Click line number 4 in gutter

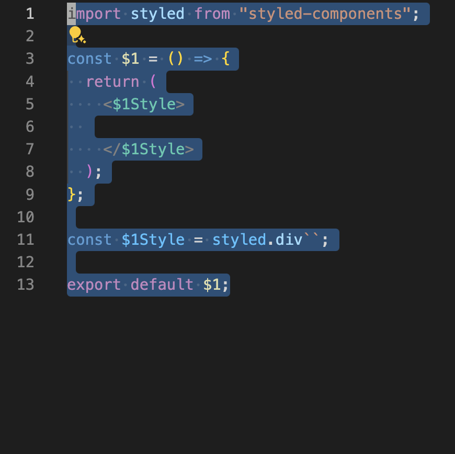click(x=30, y=82)
